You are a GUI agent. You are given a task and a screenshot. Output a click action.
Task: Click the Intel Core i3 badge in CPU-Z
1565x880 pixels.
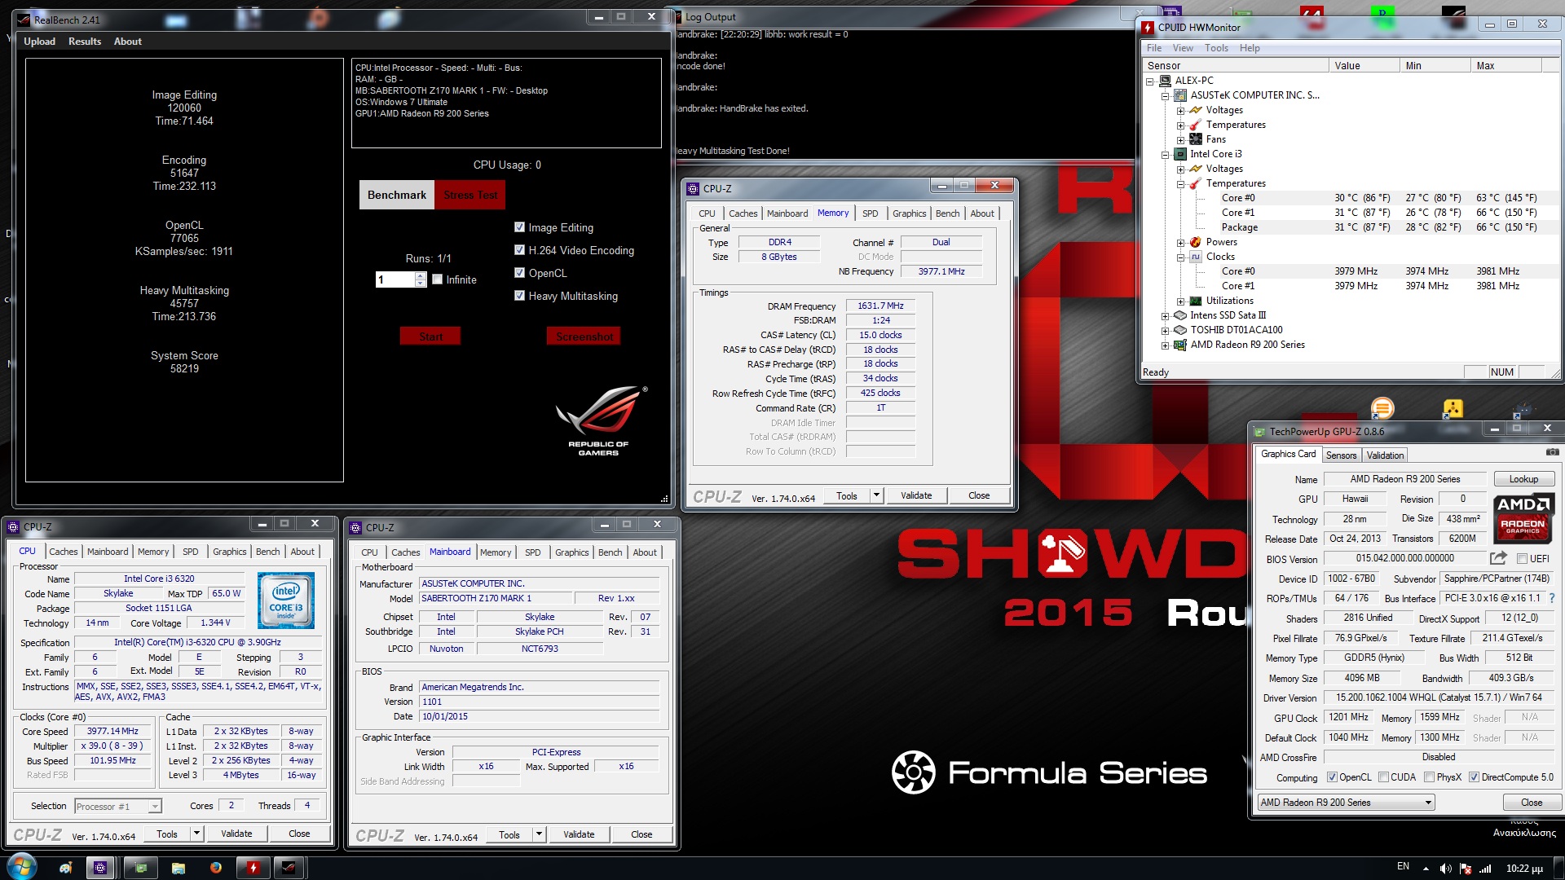(286, 600)
